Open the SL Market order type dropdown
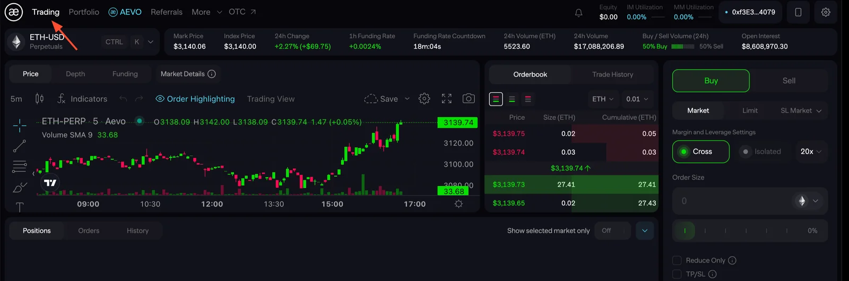This screenshot has height=281, width=849. (801, 110)
